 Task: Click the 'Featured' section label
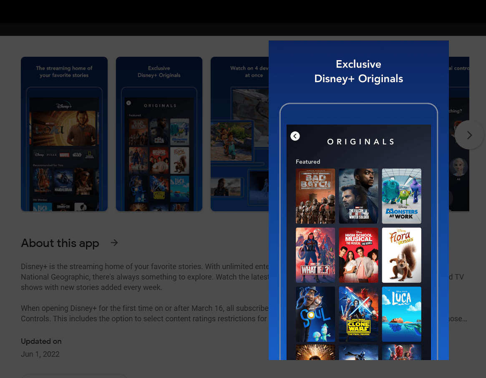[x=308, y=161]
